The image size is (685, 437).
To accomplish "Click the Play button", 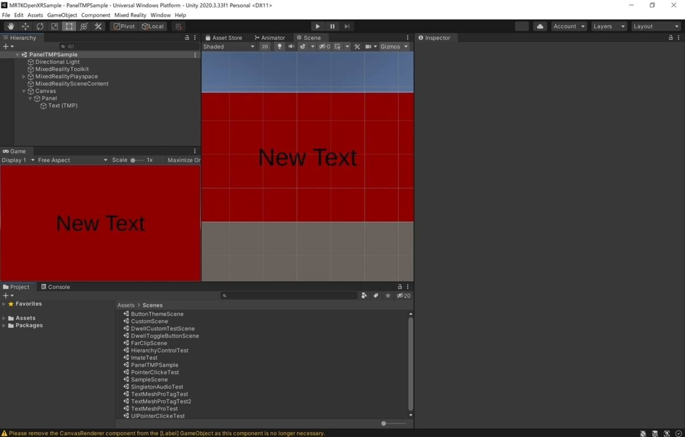I will 318,26.
